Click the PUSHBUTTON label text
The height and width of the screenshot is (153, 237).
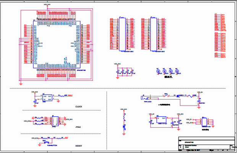point(52,145)
